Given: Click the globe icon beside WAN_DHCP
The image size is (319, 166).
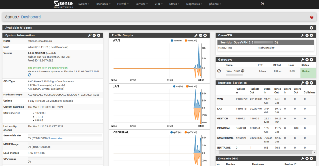Looking at the screenshot, I should 243,71.
